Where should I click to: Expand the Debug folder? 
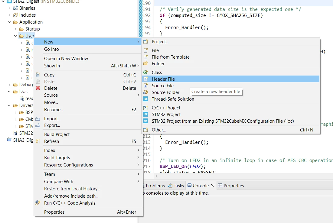tap(9, 85)
